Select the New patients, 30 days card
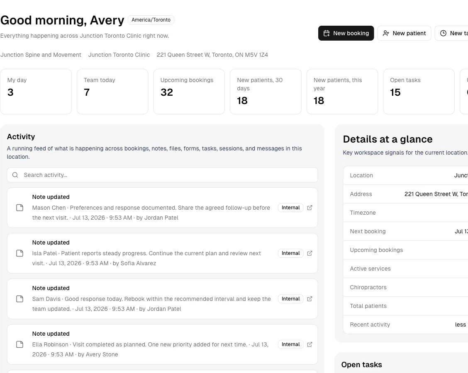 pyautogui.click(x=266, y=92)
